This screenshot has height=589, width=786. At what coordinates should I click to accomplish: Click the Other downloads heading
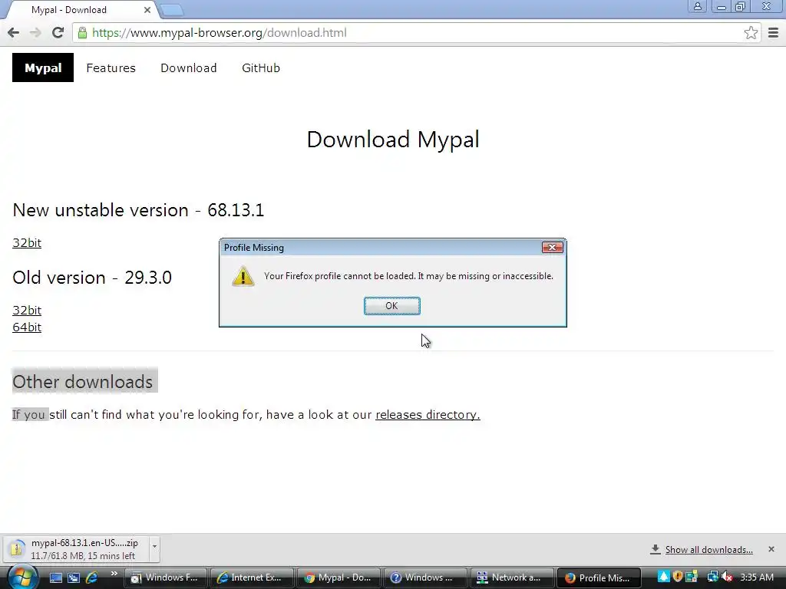(x=83, y=382)
